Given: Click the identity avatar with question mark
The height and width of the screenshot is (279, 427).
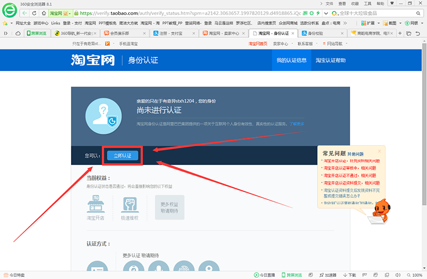Looking at the screenshot, I should pyautogui.click(x=104, y=116).
